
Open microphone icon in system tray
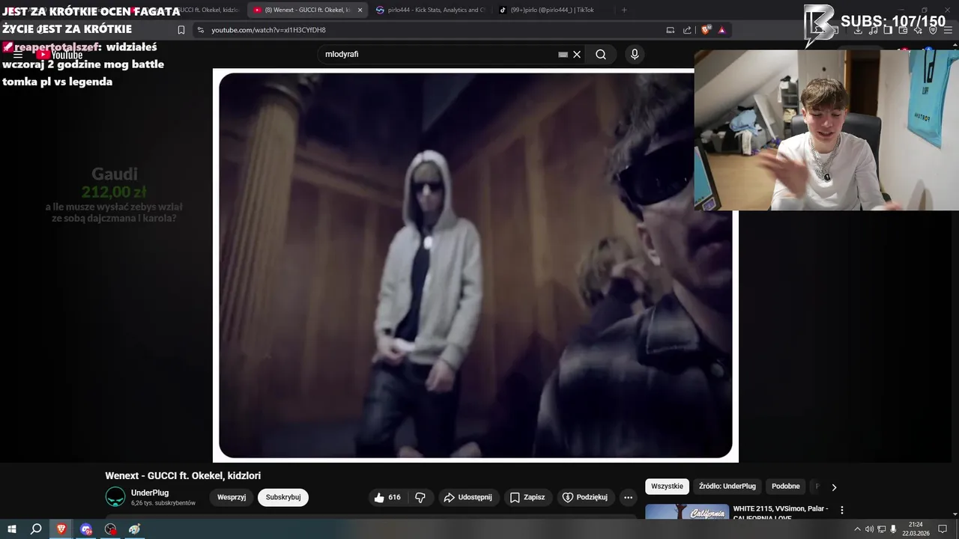pyautogui.click(x=893, y=529)
